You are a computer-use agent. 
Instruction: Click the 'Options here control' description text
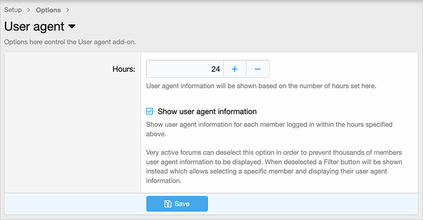click(x=70, y=42)
